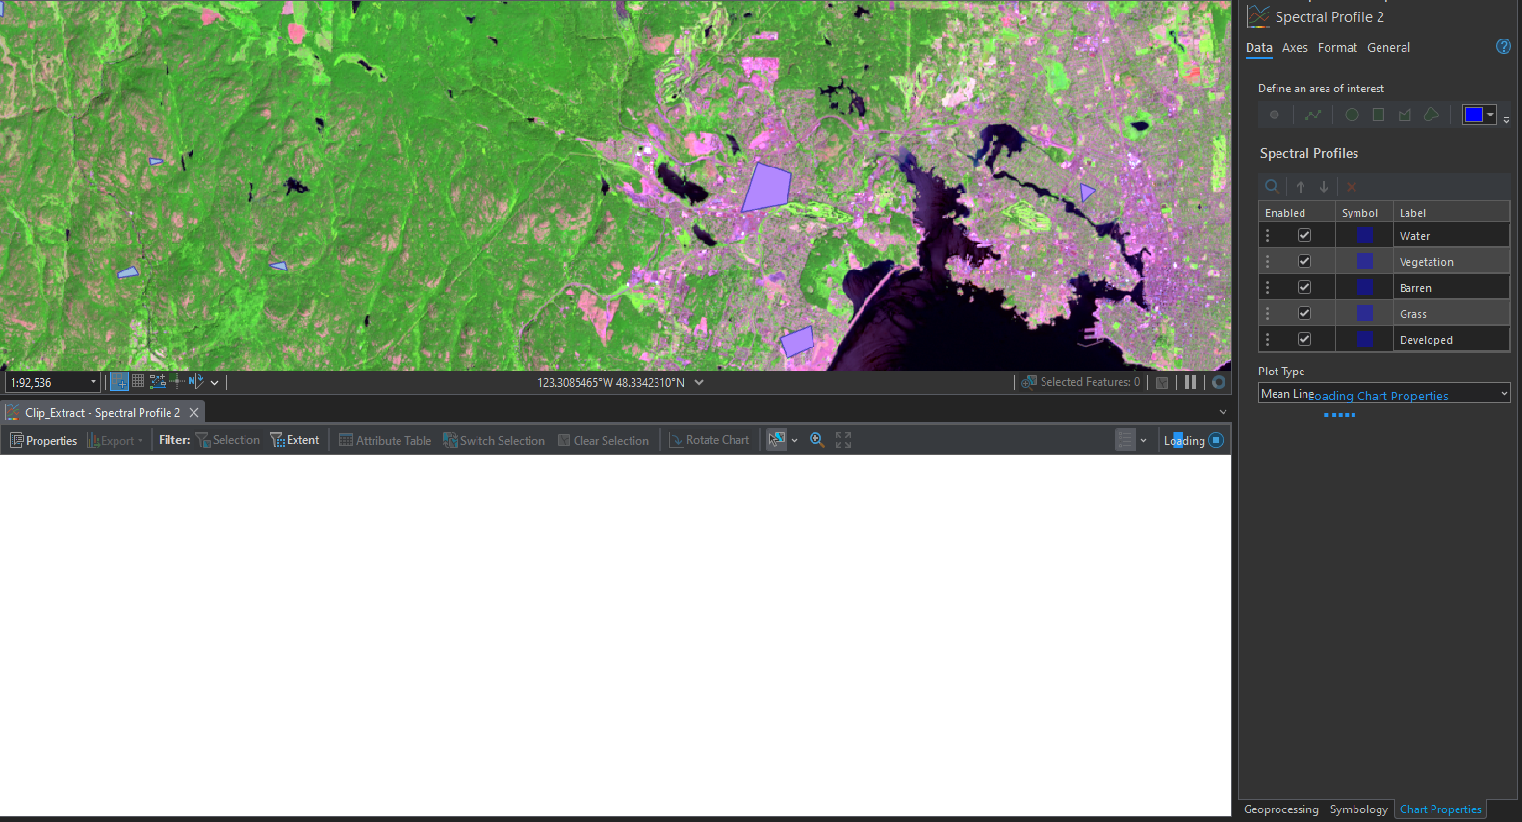This screenshot has width=1522, height=822.
Task: Click the refresh map icon in status bar
Action: click(1219, 382)
